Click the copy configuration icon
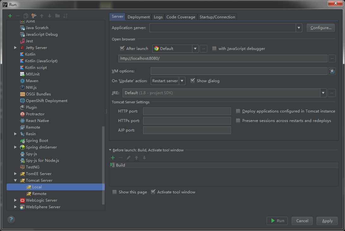Viewport: 345px width, 231px height. (x=26, y=15)
